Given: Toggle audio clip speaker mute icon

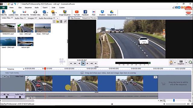Looking at the screenshot, I should pos(31,98).
